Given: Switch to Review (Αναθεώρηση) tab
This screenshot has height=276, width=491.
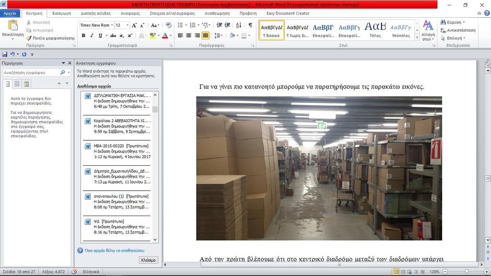Looking at the screenshot, I should tap(217, 13).
